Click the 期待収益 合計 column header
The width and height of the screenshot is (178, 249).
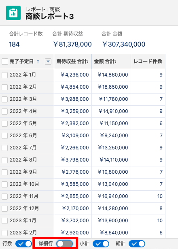[x=73, y=62]
